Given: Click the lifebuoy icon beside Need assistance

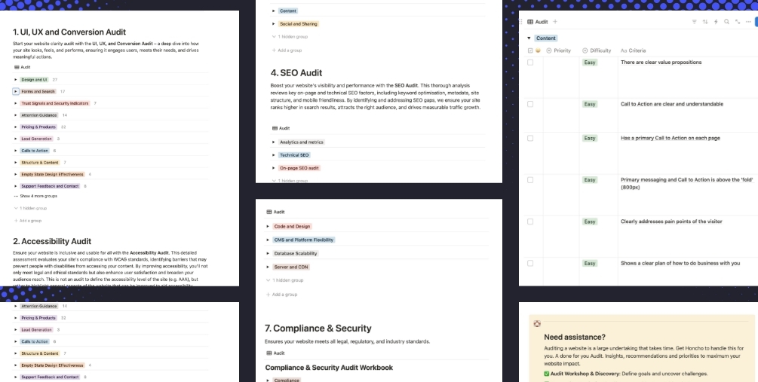Looking at the screenshot, I should pos(537,324).
